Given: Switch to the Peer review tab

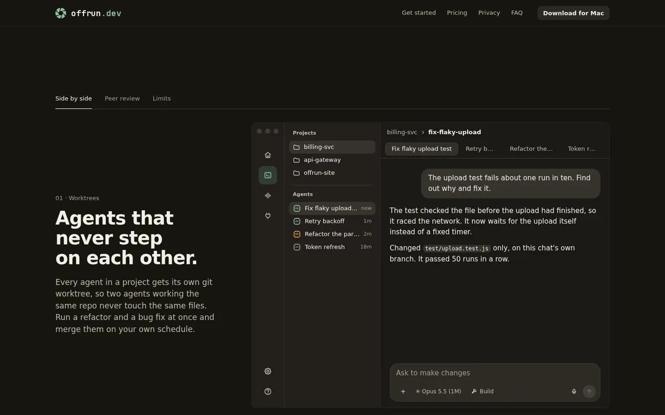Looking at the screenshot, I should [122, 98].
